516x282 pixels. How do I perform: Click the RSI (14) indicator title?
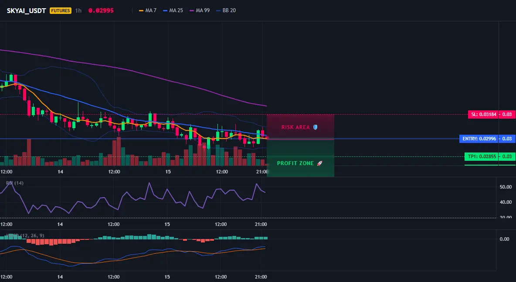(x=15, y=183)
